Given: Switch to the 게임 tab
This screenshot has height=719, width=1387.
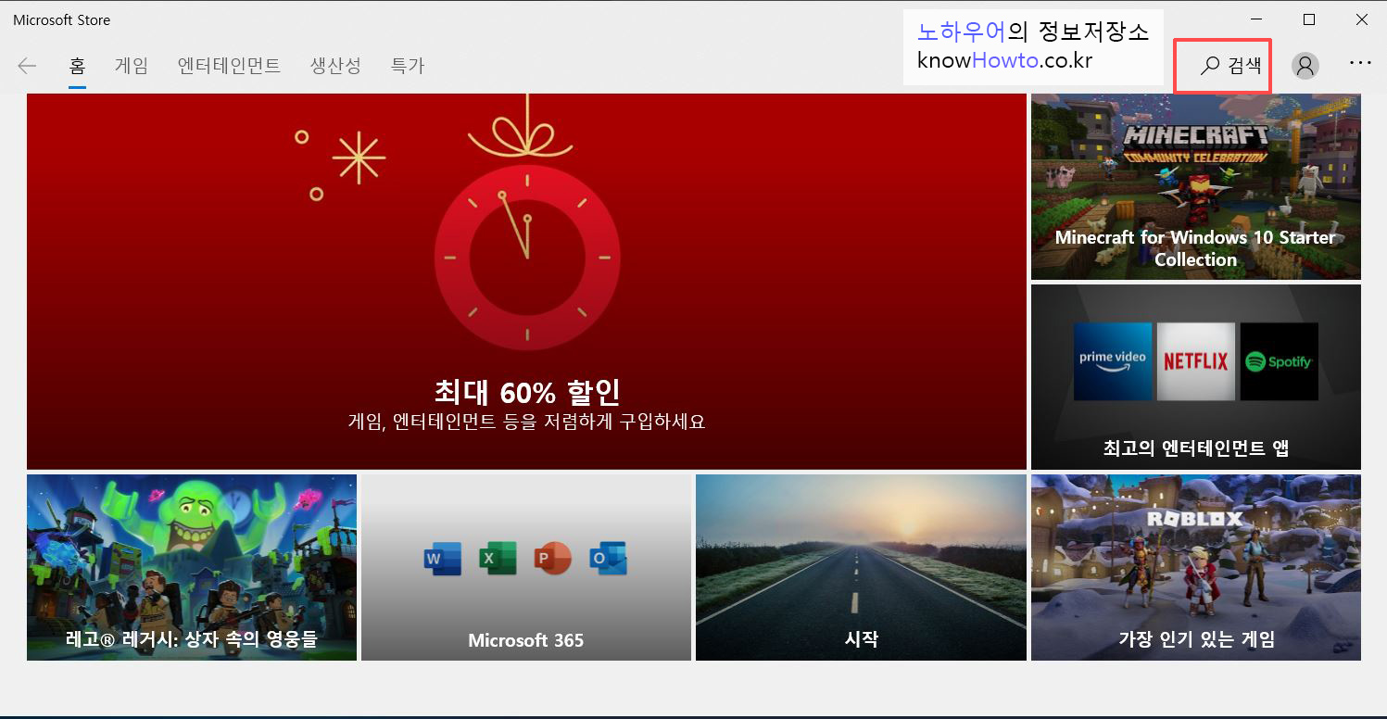Looking at the screenshot, I should 132,66.
